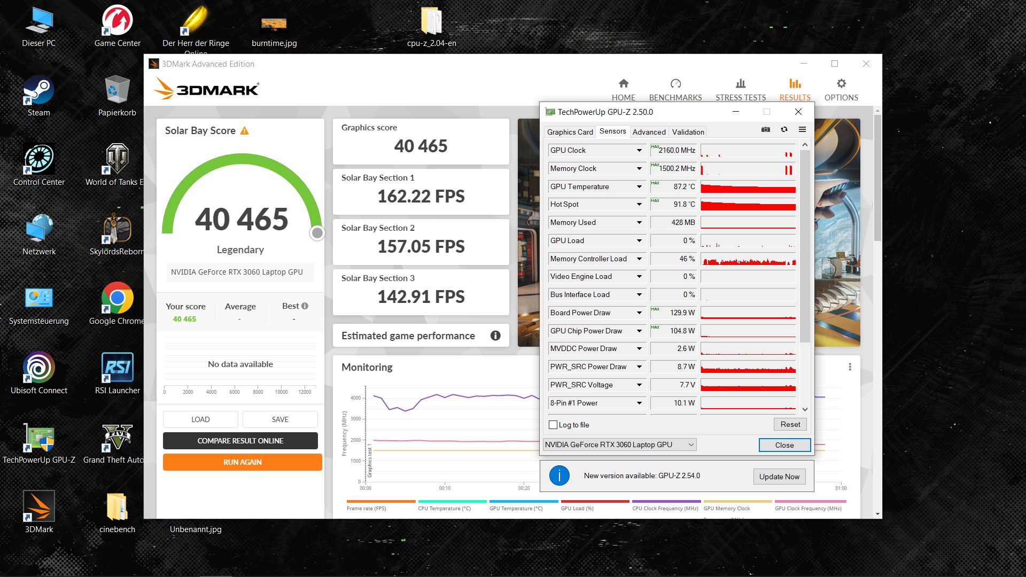Viewport: 1026px width, 577px height.
Task: Switch to the Graphics Card tab
Action: 570,132
